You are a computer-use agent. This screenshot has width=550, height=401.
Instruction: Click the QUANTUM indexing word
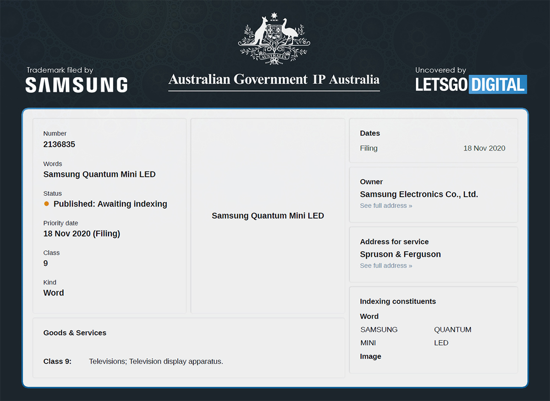pyautogui.click(x=452, y=330)
